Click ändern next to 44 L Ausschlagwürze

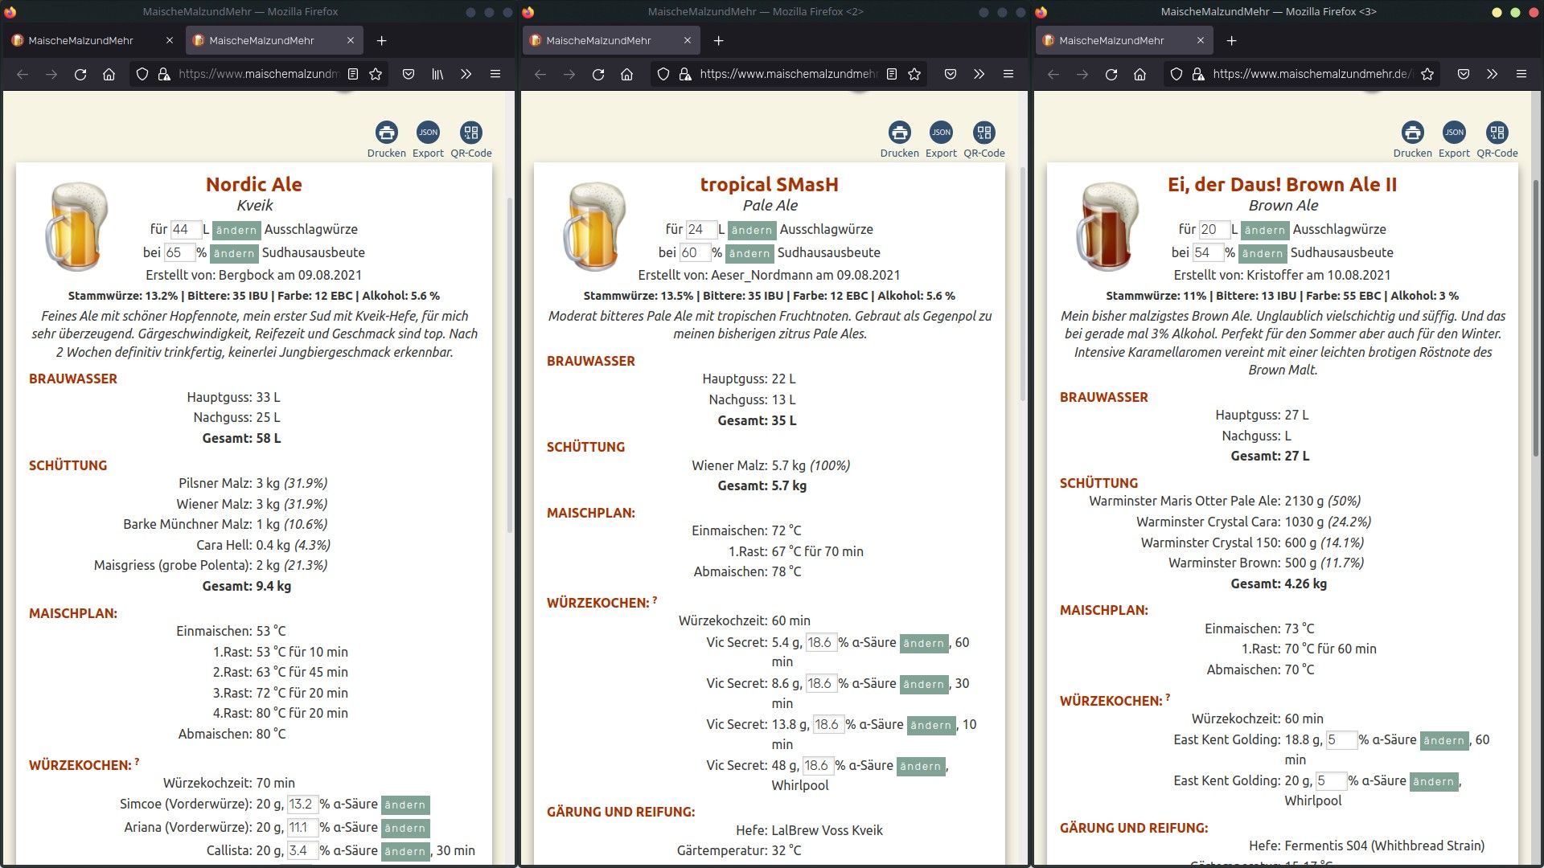tap(236, 230)
